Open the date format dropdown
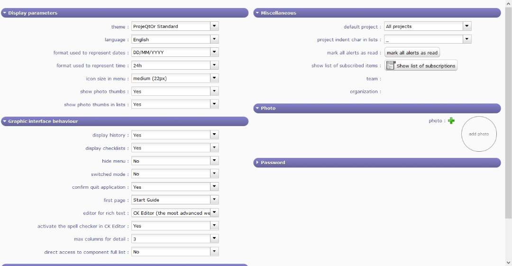 click(215, 53)
